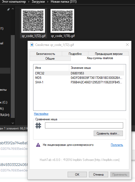Expand breadcrumb arrow after Этот компьютер
The width and height of the screenshot is (135, 182).
click(29, 2)
